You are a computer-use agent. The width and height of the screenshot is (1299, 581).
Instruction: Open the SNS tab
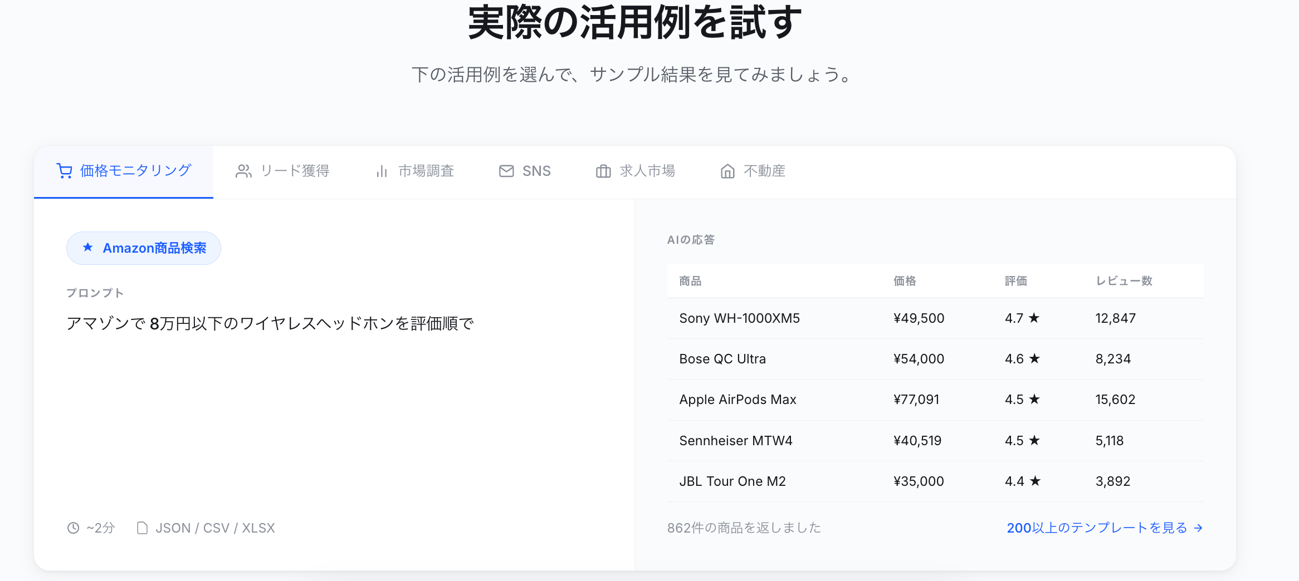(x=525, y=171)
